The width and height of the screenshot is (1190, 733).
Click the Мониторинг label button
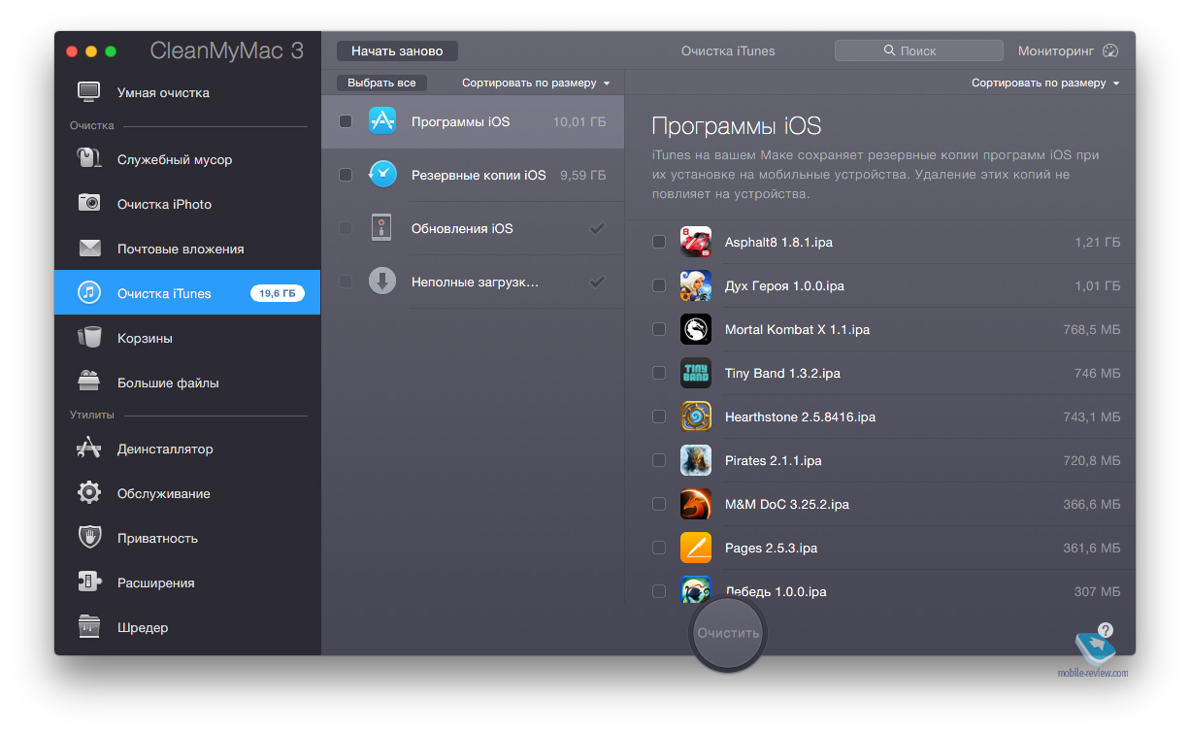click(x=1056, y=51)
